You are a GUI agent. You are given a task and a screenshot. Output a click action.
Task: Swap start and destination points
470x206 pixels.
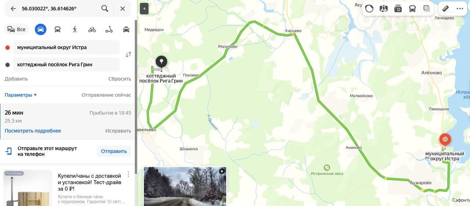point(128,55)
